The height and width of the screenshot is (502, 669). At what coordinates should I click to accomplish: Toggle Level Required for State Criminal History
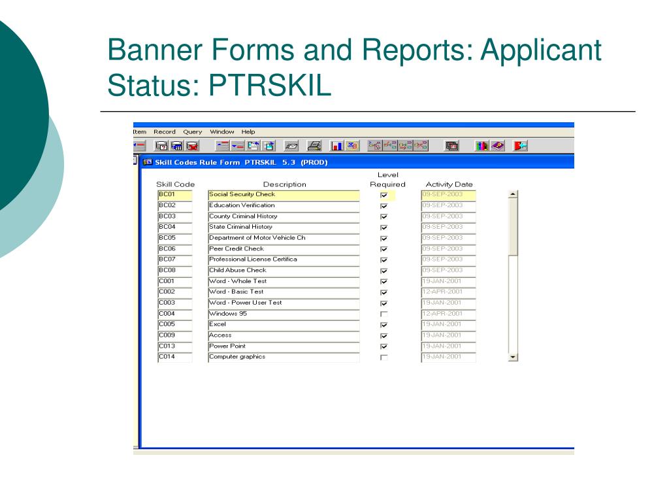384,228
